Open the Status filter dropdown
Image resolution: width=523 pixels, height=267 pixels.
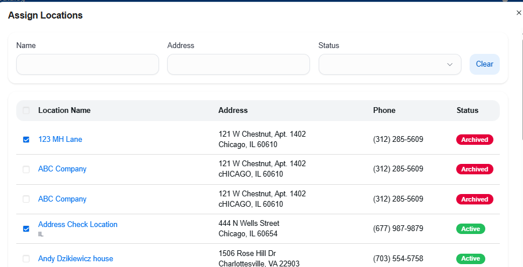[389, 64]
